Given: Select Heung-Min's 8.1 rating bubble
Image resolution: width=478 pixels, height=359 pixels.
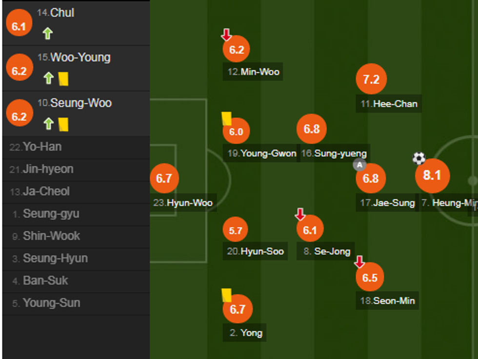Looking at the screenshot, I should click(432, 176).
